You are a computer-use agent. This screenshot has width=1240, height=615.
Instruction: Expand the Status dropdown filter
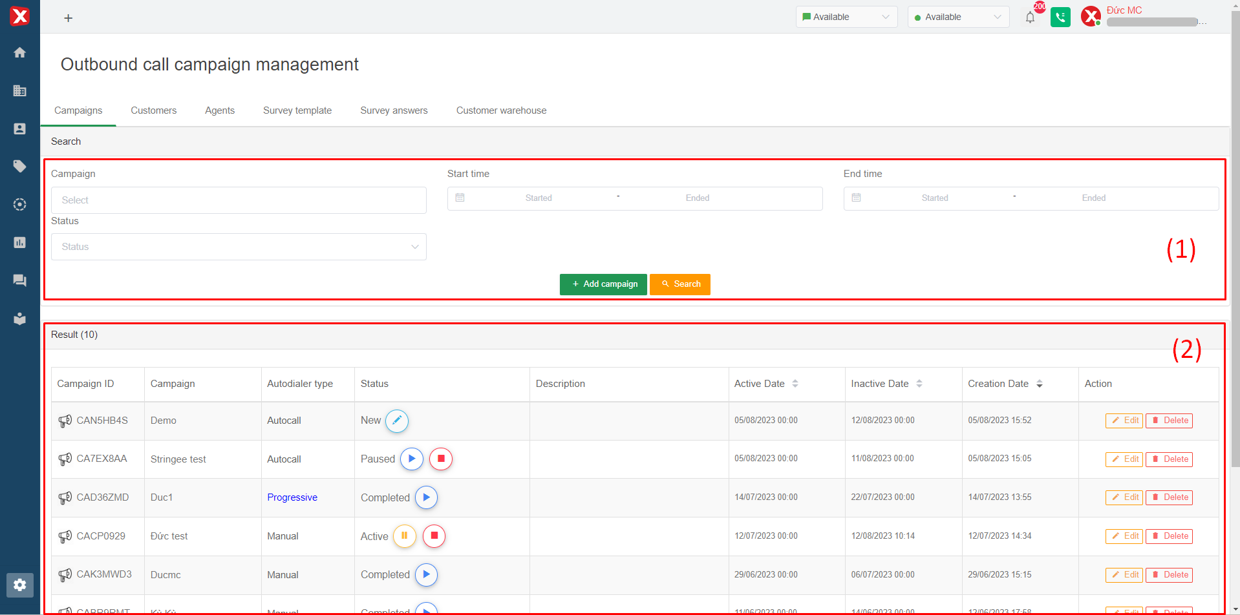tap(239, 247)
